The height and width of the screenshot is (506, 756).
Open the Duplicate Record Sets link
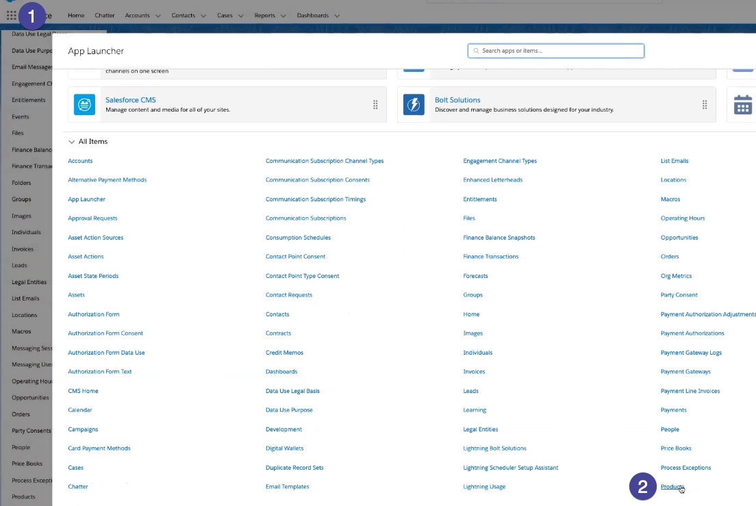coord(294,468)
